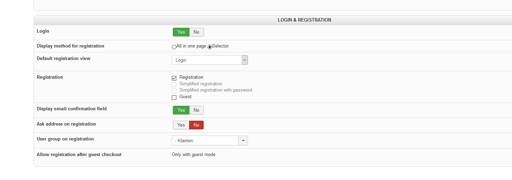The image size is (512, 180).
Task: Tick Simplified registration checkbox
Action: point(174,85)
